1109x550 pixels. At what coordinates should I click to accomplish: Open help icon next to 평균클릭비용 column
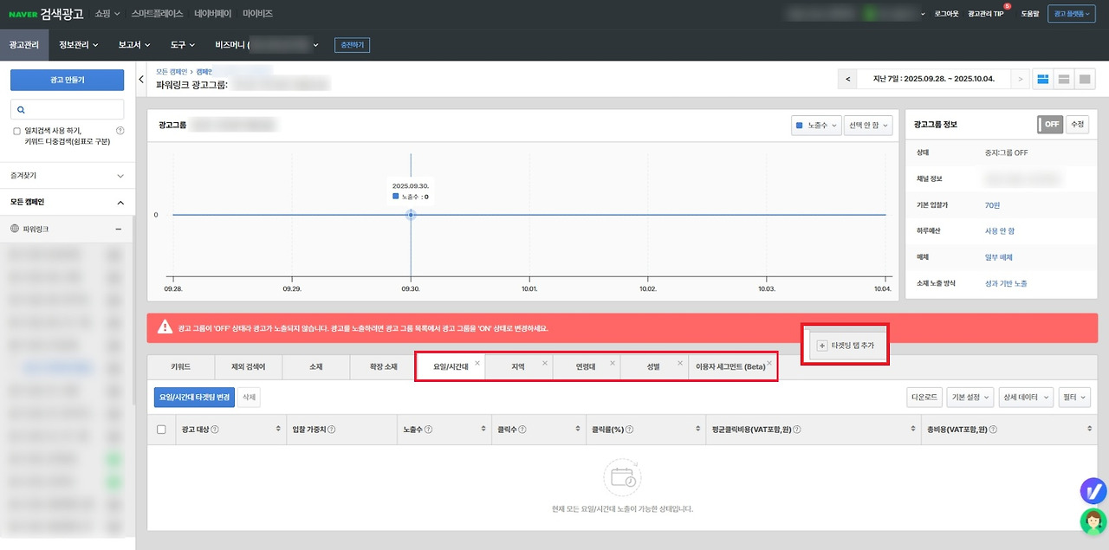click(x=796, y=429)
